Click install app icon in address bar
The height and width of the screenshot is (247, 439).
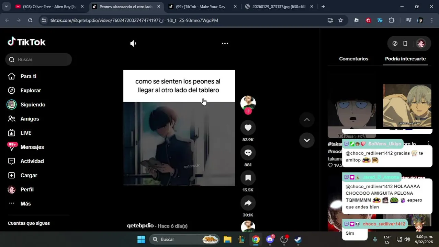point(330,20)
